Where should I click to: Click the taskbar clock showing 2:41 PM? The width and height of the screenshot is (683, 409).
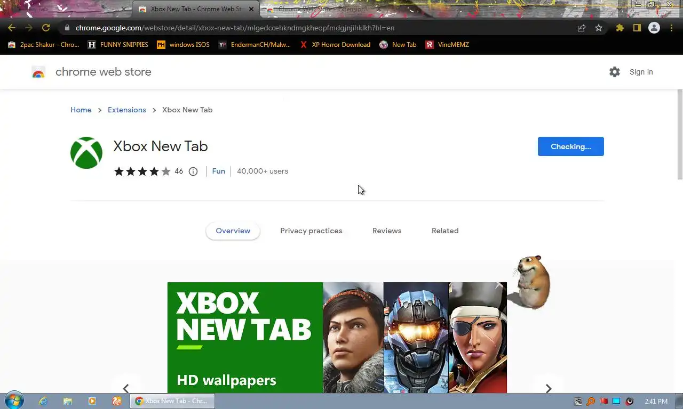point(656,401)
